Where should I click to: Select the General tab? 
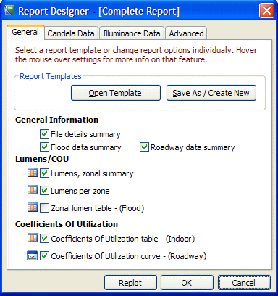[x=25, y=32]
